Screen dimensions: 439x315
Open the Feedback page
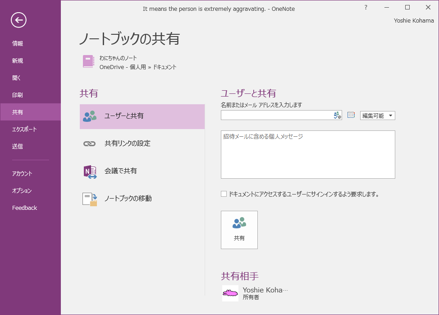(31, 208)
